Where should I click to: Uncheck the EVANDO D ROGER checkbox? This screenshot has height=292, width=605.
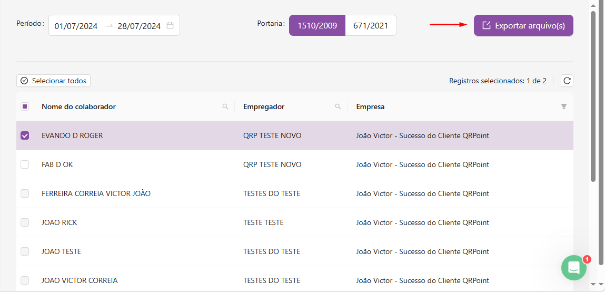(25, 135)
